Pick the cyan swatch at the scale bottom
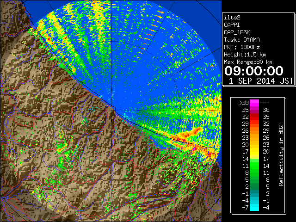296x222 pixels. [x=254, y=208]
